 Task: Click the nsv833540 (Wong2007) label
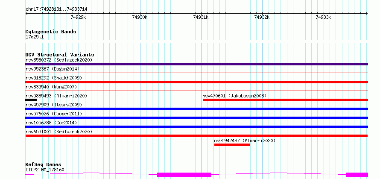click(x=51, y=87)
